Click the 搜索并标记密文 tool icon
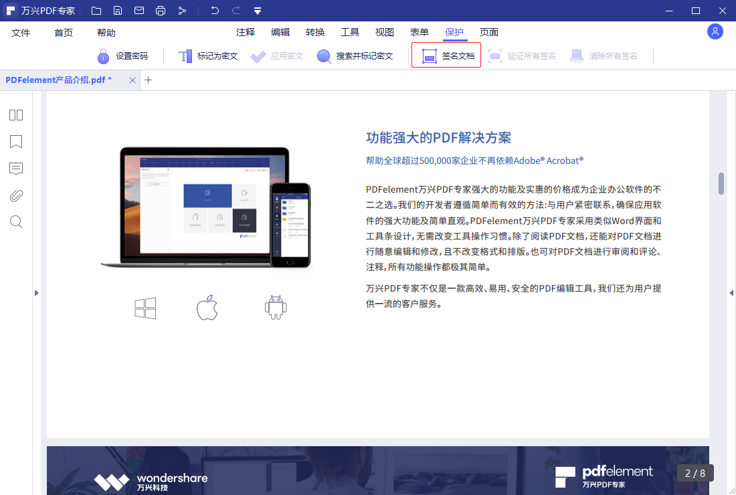The width and height of the screenshot is (736, 495). pyautogui.click(x=324, y=56)
